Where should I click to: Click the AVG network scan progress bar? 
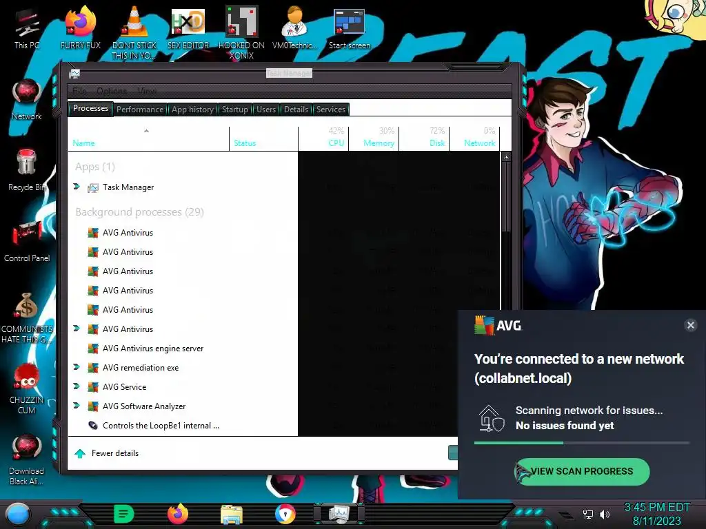[582, 443]
